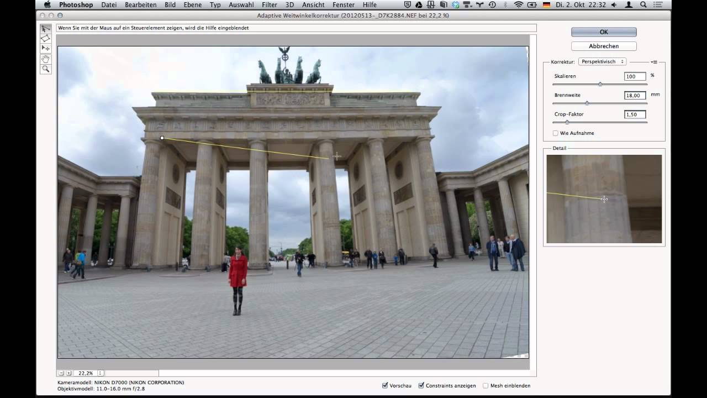Click the Detail preview thumbnail
Screen dimensions: 707x398
tap(604, 199)
